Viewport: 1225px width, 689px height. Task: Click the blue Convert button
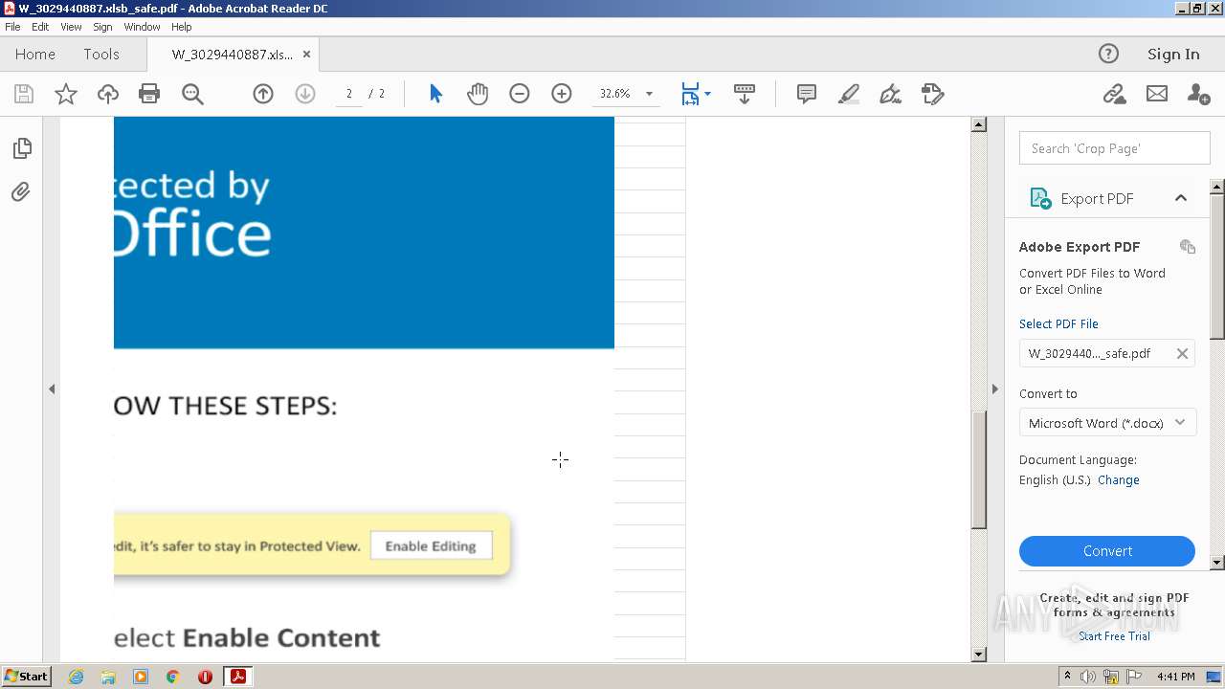pyautogui.click(x=1107, y=551)
